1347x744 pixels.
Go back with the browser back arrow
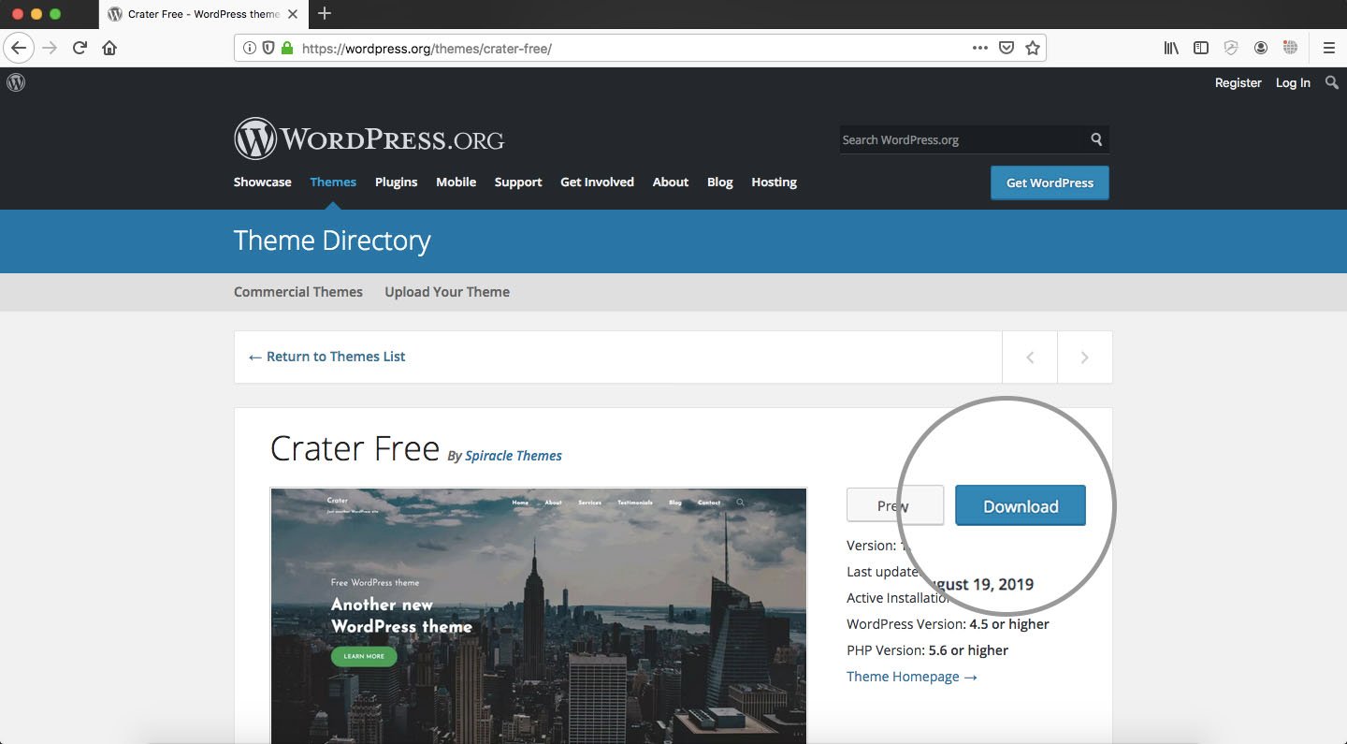coord(19,48)
